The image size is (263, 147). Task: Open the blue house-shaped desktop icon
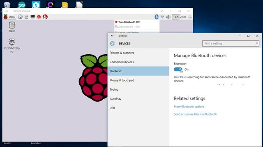point(36,4)
